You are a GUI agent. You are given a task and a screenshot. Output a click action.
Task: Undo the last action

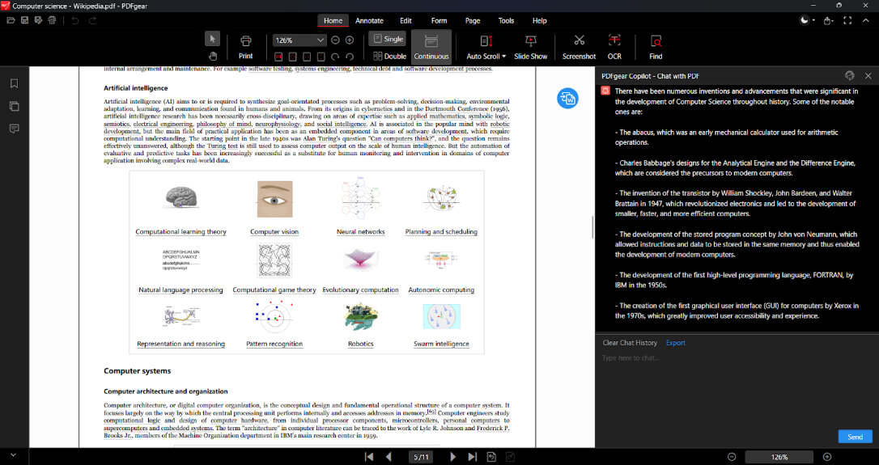pyautogui.click(x=75, y=21)
